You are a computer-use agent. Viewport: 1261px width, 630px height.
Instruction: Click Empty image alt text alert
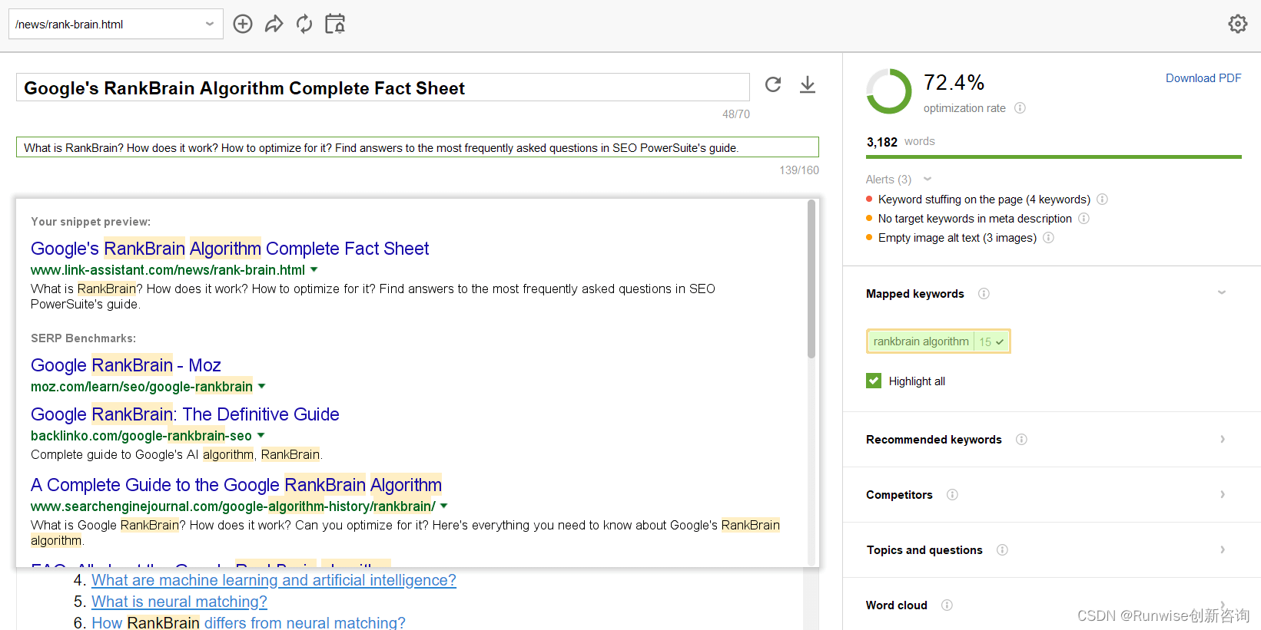coord(957,238)
